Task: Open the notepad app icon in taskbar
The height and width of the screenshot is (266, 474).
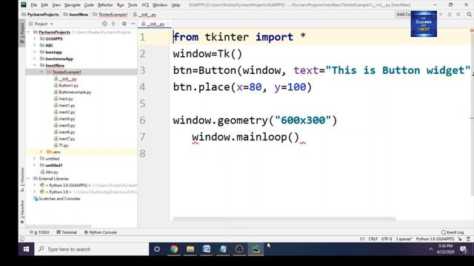Action: 223,249
